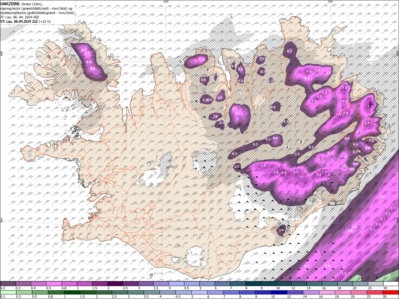Click the darkest green swatch between 1 and 1.5
This screenshot has width=399, height=299.
tap(72, 292)
